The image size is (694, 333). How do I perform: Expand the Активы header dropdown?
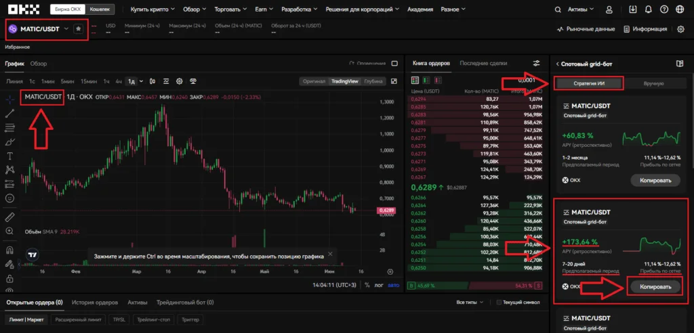(x=581, y=9)
